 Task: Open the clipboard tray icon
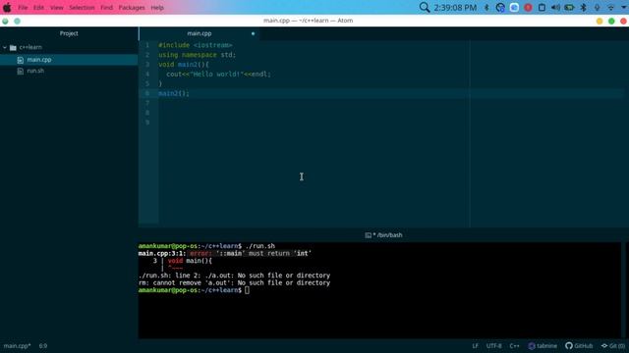(x=542, y=8)
